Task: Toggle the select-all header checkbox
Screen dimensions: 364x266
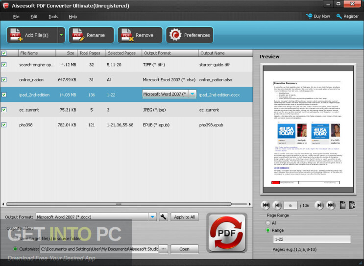Action: pyautogui.click(x=4, y=53)
